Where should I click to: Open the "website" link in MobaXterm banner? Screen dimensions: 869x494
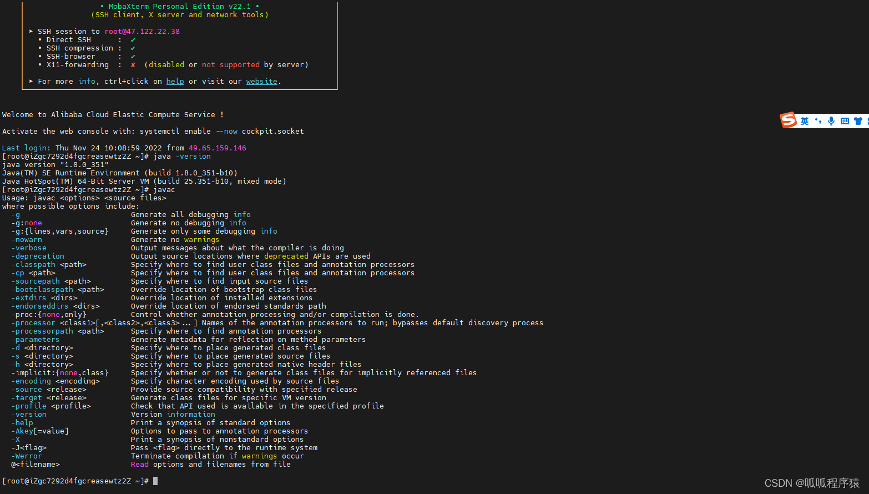click(x=262, y=82)
